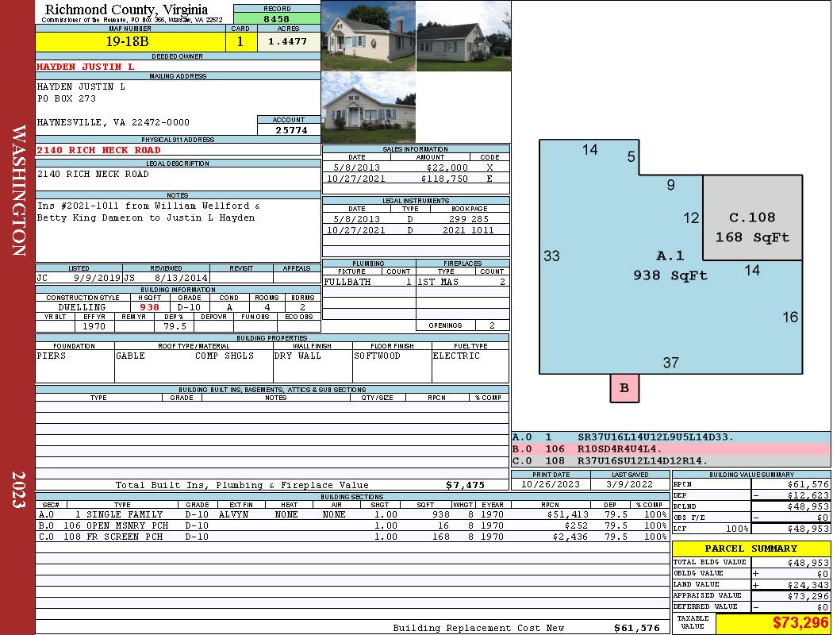Screen dimensions: 833x635
Task: Select the pink B porch section in sketch
Action: [624, 388]
